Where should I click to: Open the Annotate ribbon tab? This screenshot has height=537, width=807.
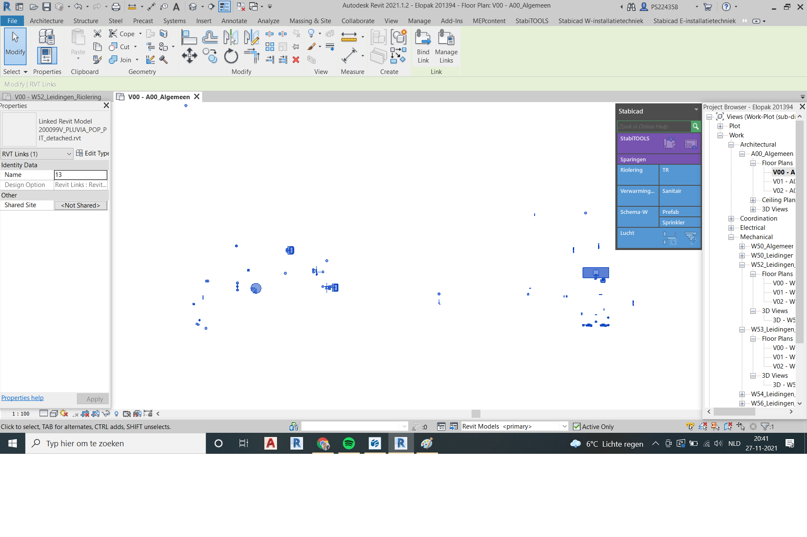(234, 21)
